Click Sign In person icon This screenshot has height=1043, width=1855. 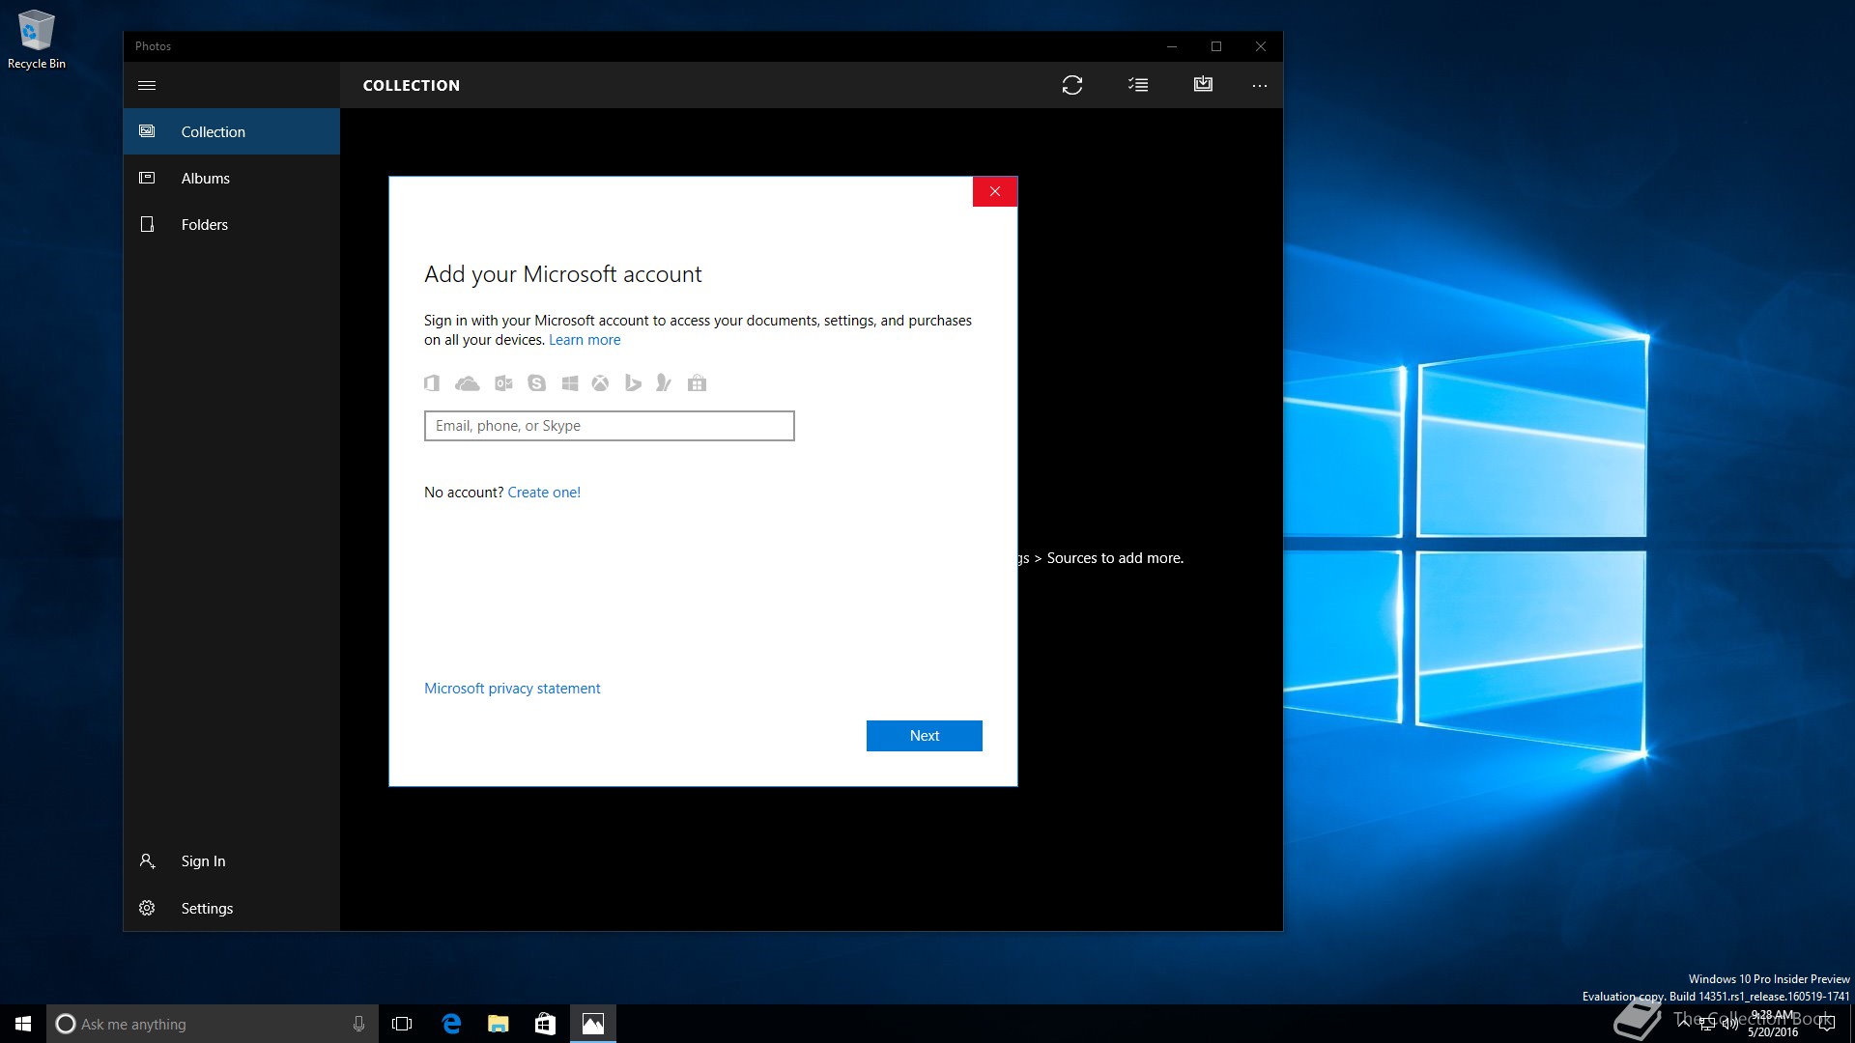[147, 860]
